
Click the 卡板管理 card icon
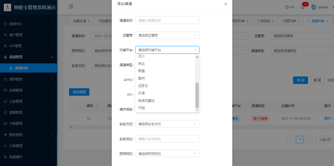tap(5, 124)
